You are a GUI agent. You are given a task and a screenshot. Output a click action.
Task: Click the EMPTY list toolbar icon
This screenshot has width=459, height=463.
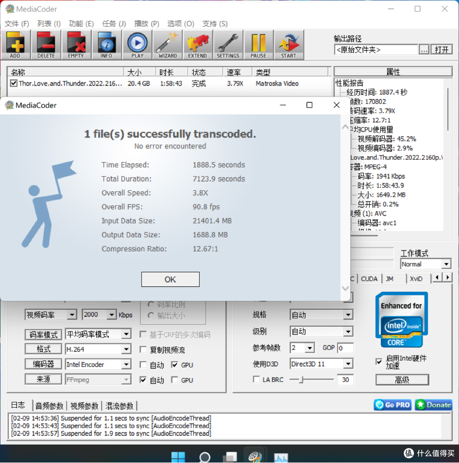(76, 45)
